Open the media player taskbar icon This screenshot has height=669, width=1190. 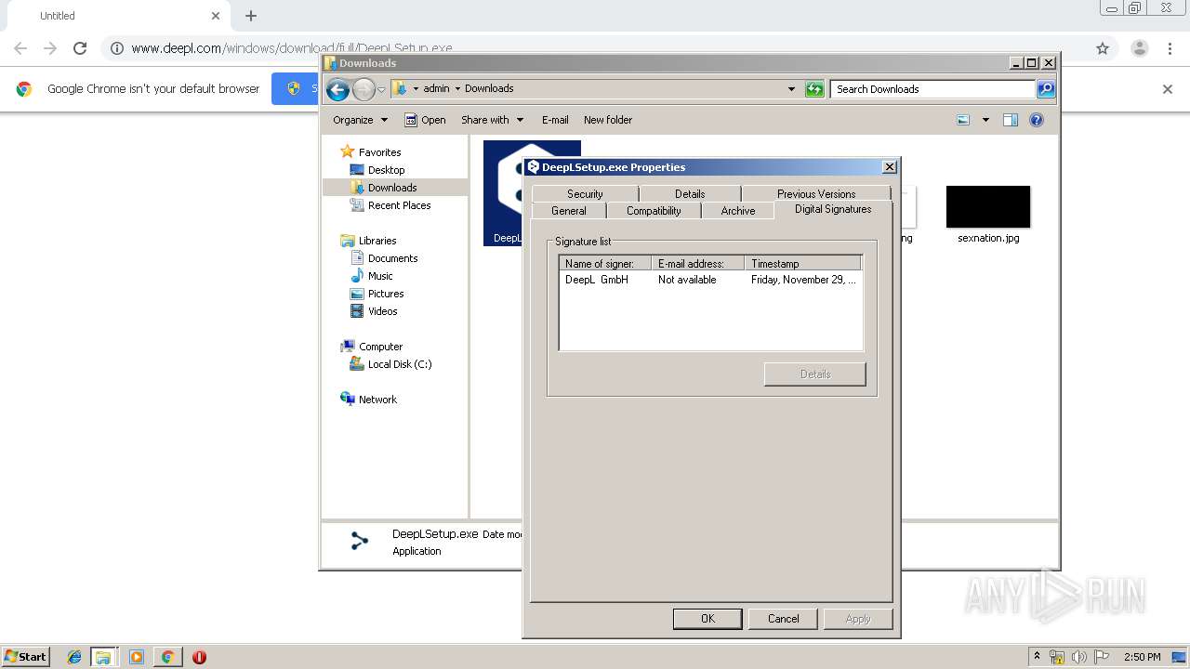click(x=137, y=657)
